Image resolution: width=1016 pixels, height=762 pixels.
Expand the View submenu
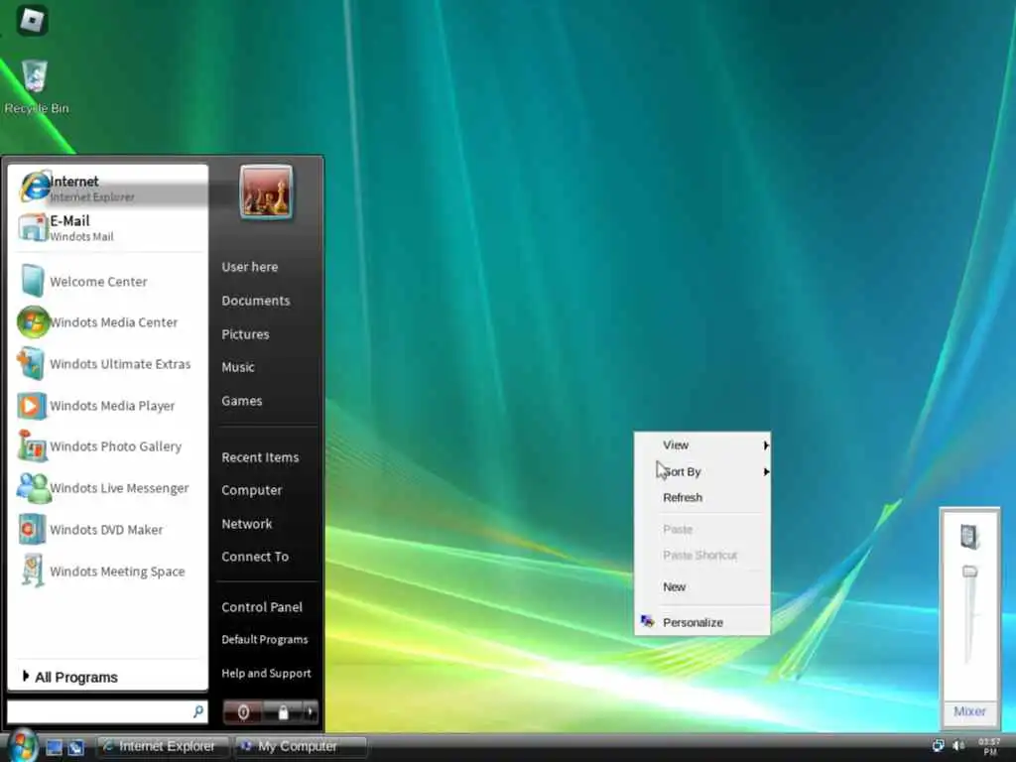(702, 445)
